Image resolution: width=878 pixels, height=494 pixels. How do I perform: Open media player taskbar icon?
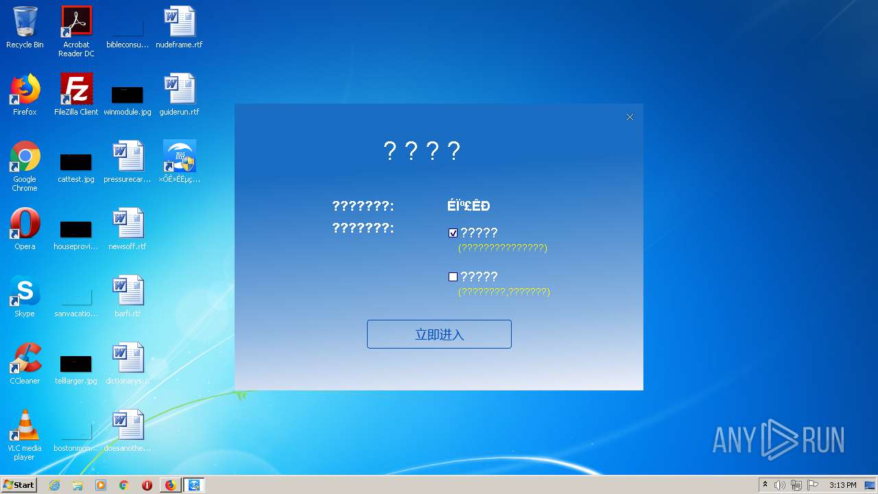point(101,485)
